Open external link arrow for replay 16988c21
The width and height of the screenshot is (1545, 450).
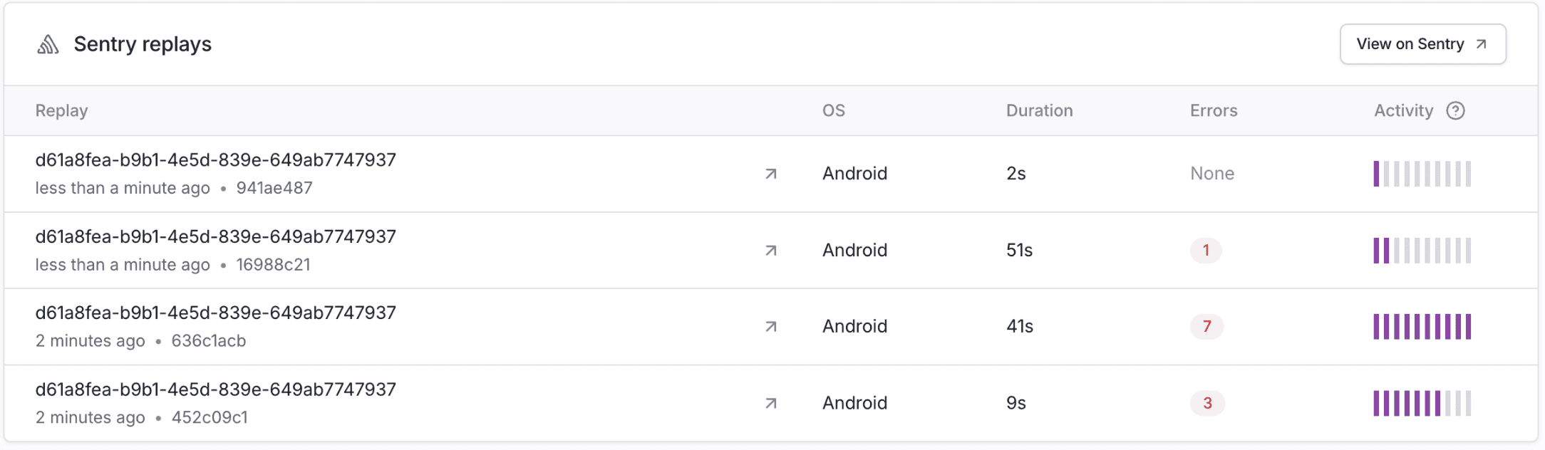tap(770, 251)
